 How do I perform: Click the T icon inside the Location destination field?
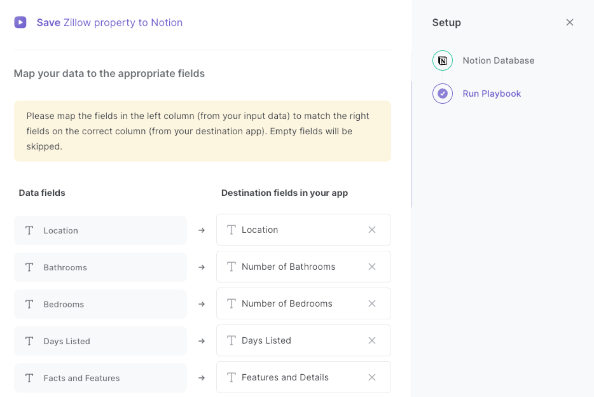pyautogui.click(x=231, y=230)
